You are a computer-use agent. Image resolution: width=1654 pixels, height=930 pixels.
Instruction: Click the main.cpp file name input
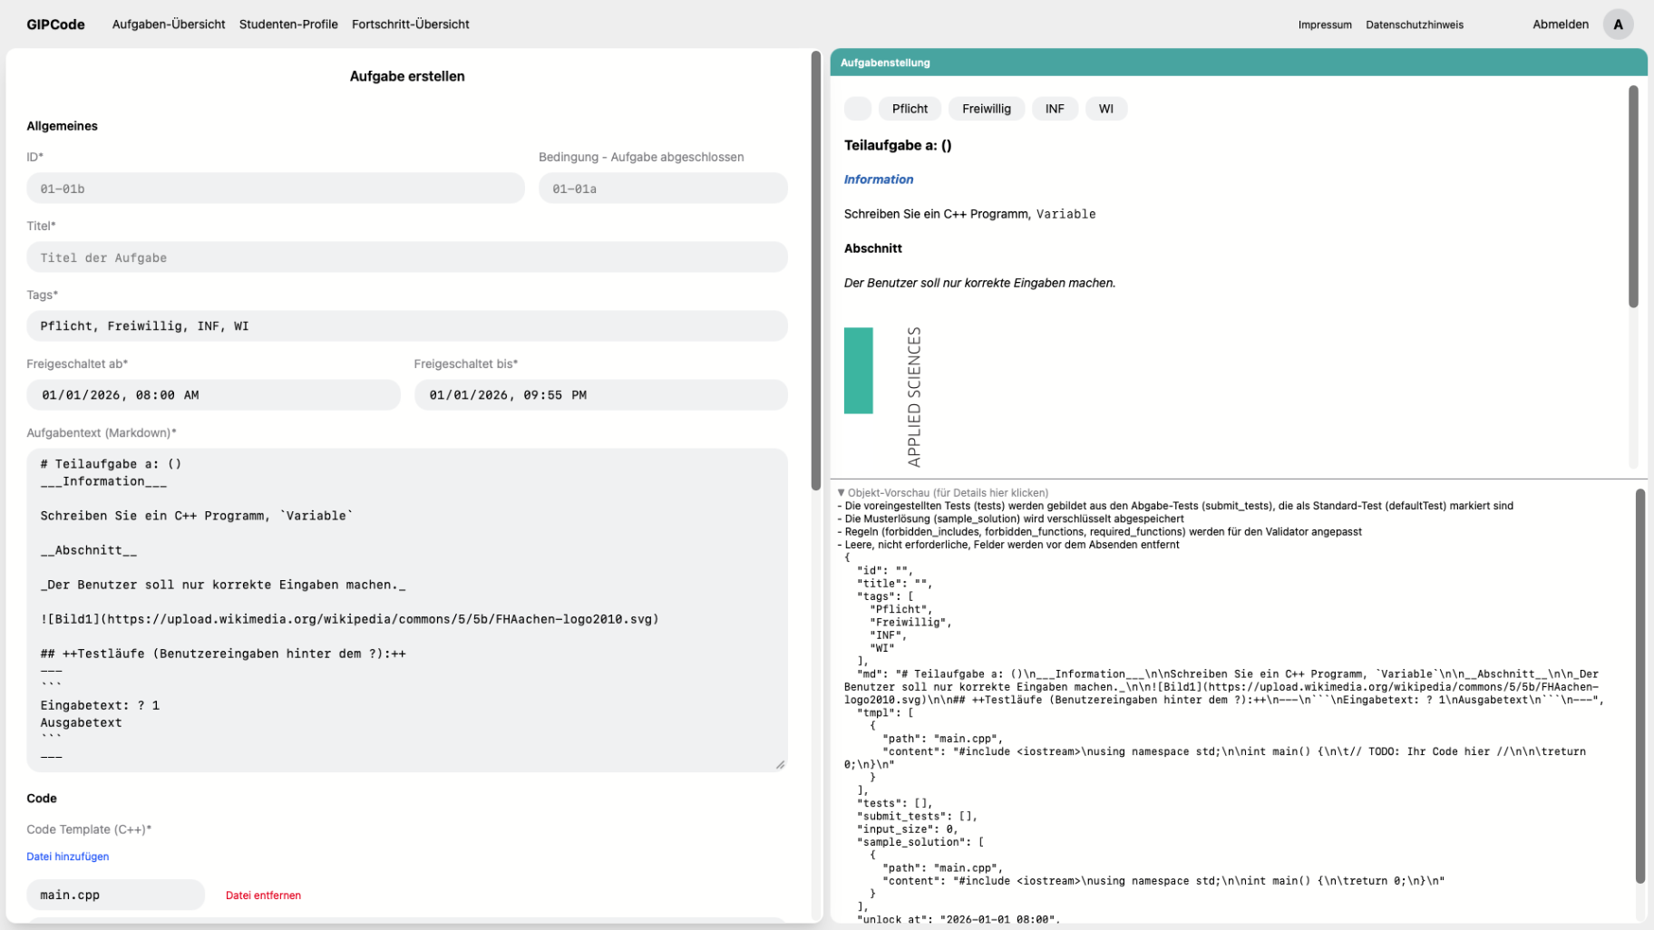coord(116,895)
